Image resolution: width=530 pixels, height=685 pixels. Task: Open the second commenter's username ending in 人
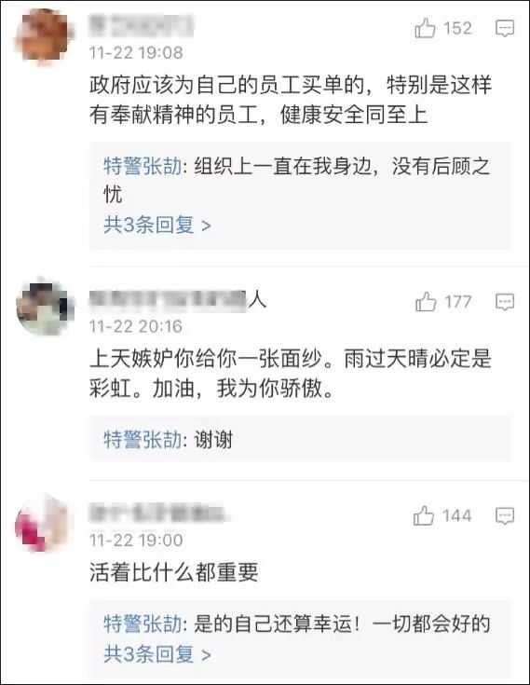177,299
